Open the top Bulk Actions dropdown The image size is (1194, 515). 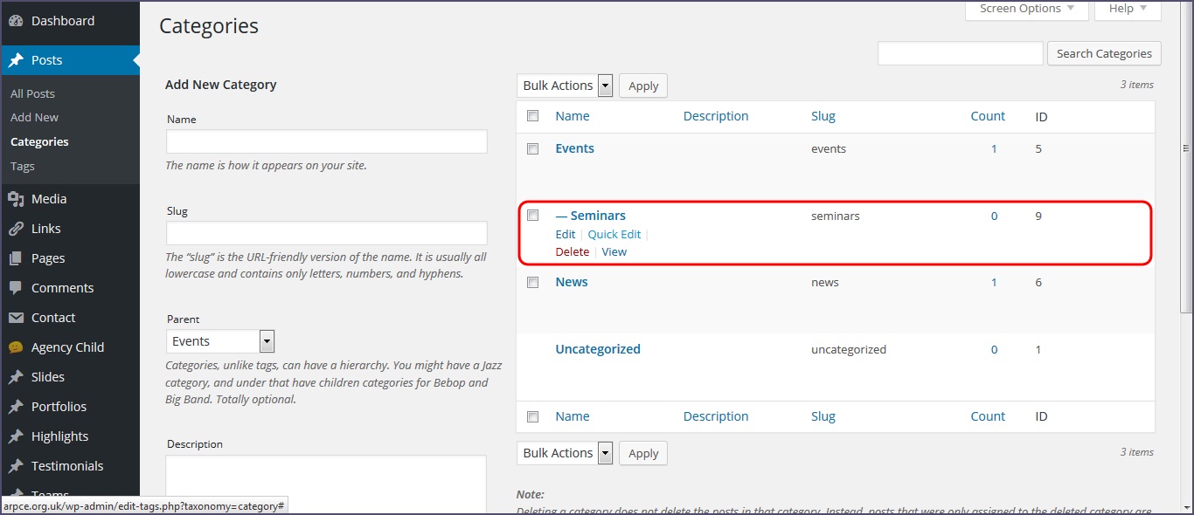(566, 86)
